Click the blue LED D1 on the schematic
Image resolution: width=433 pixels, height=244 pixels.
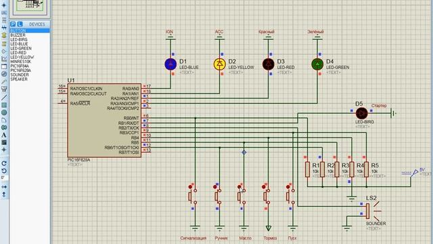(x=170, y=64)
